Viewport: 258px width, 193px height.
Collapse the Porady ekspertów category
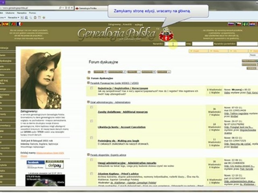pos(88,155)
